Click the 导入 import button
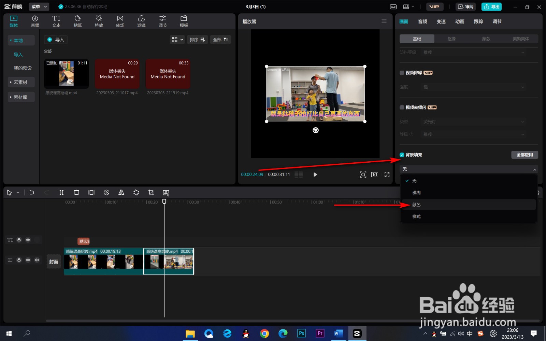Viewport: 546px width, 341px height. tap(56, 40)
